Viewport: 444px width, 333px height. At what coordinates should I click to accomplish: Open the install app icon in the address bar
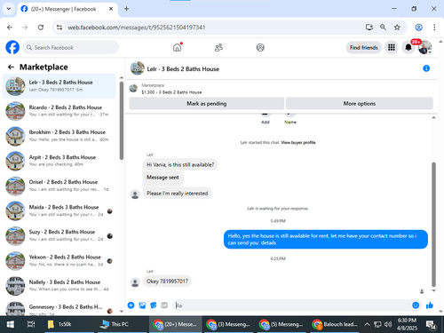369,28
